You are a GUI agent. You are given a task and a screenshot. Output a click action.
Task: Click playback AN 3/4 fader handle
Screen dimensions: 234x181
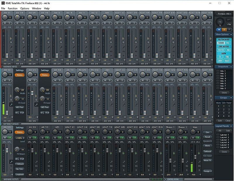(32, 93)
